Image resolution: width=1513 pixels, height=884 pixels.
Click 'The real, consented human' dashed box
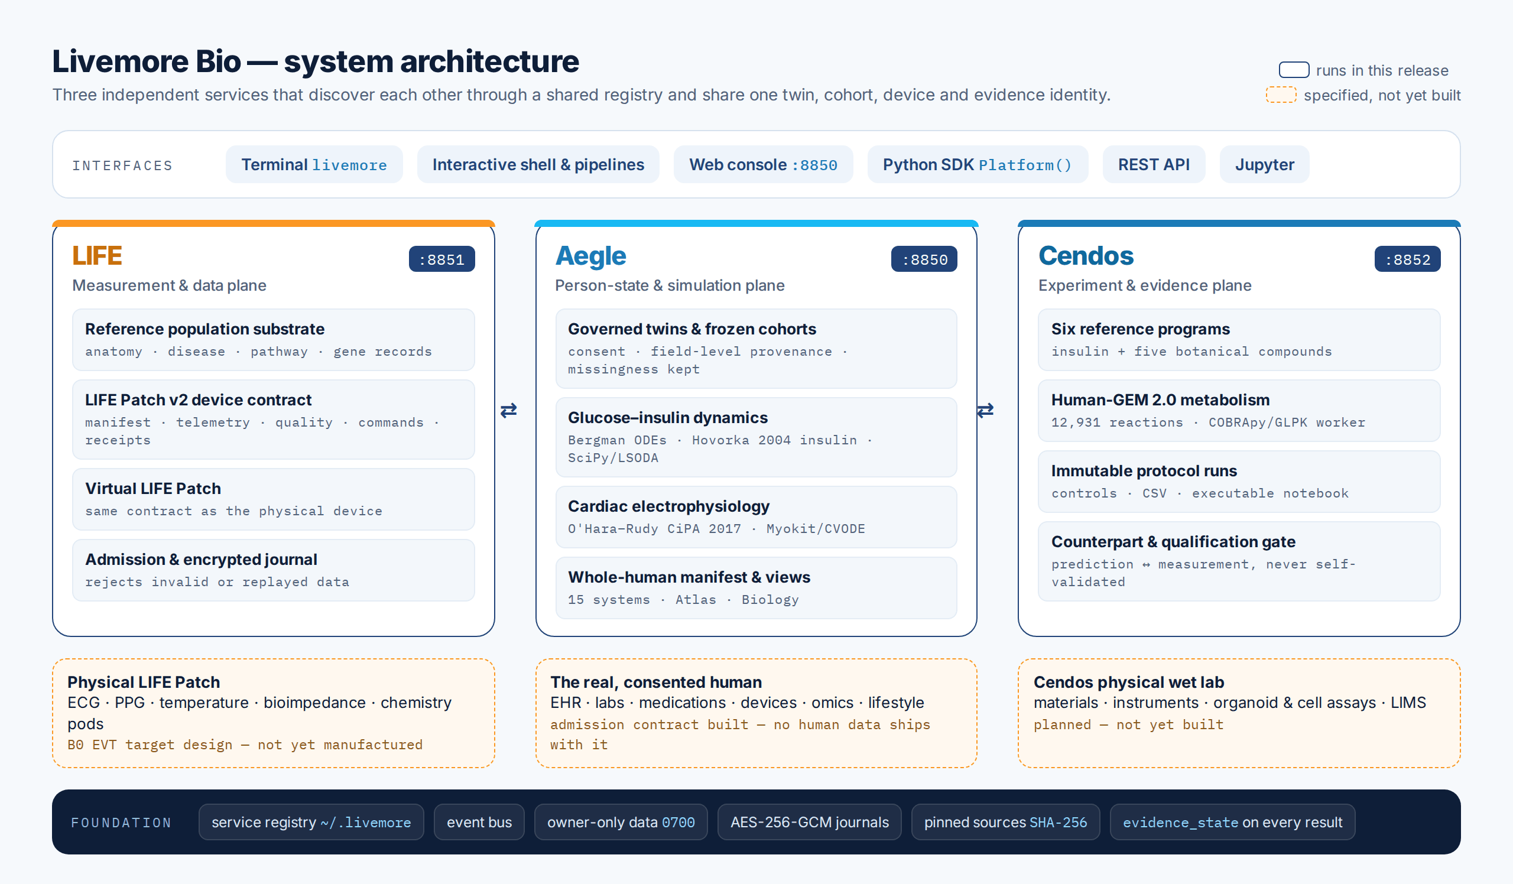tap(756, 714)
